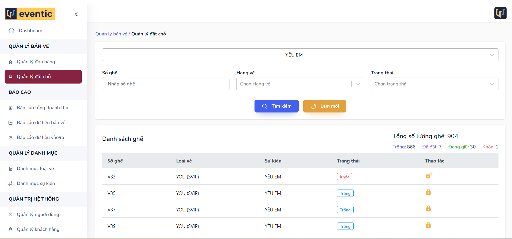Lock seat V35 with the padlock icon
512x239 pixels.
click(428, 192)
